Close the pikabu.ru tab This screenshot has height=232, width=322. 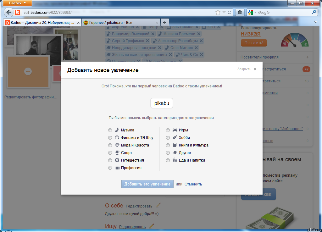[x=157, y=23]
